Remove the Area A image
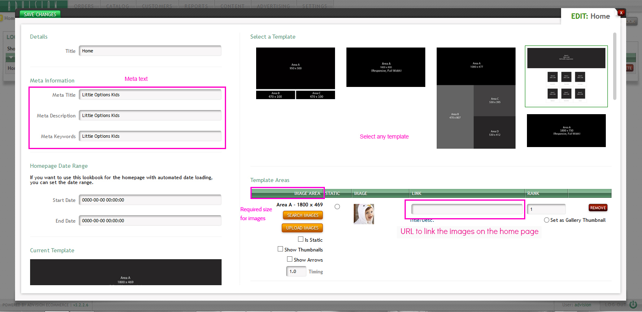 (598, 208)
